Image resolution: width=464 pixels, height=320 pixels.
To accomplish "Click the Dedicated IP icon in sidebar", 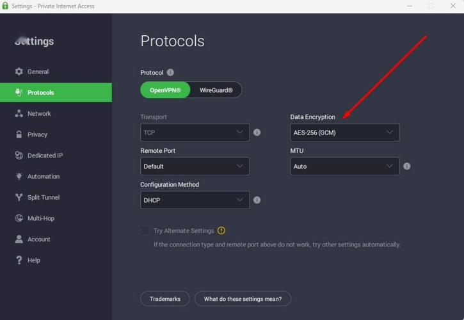I will [x=19, y=156].
